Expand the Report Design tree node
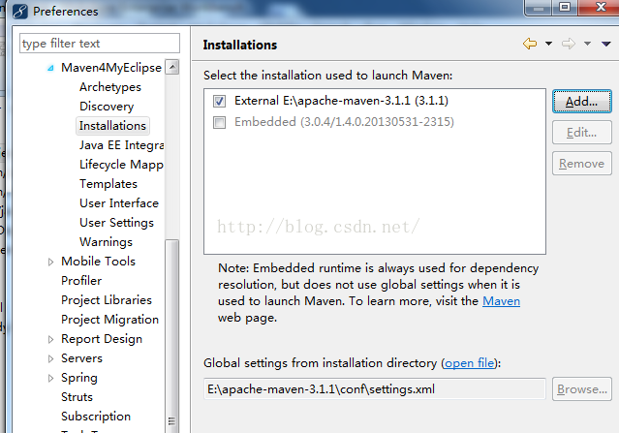This screenshot has width=619, height=433. tap(50, 339)
